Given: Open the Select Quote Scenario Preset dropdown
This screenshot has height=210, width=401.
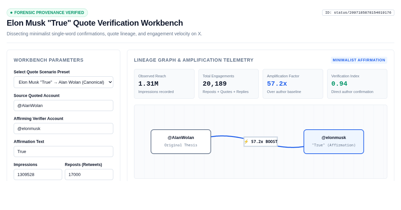Looking at the screenshot, I should pyautogui.click(x=63, y=82).
